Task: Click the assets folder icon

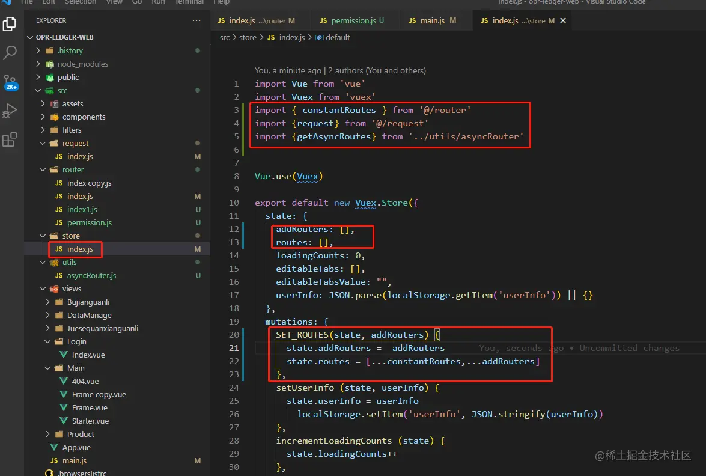Action: click(55, 104)
